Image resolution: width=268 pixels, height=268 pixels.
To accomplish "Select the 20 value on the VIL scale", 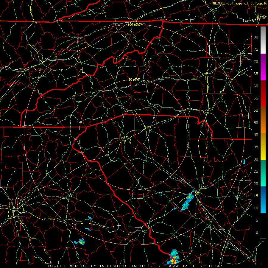I will (256, 183).
